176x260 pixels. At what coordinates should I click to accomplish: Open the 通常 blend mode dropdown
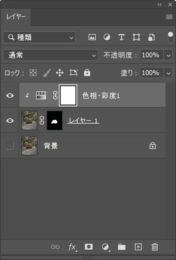click(51, 55)
